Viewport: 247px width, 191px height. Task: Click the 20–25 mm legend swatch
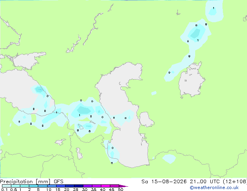pyautogui.click(x=70, y=186)
